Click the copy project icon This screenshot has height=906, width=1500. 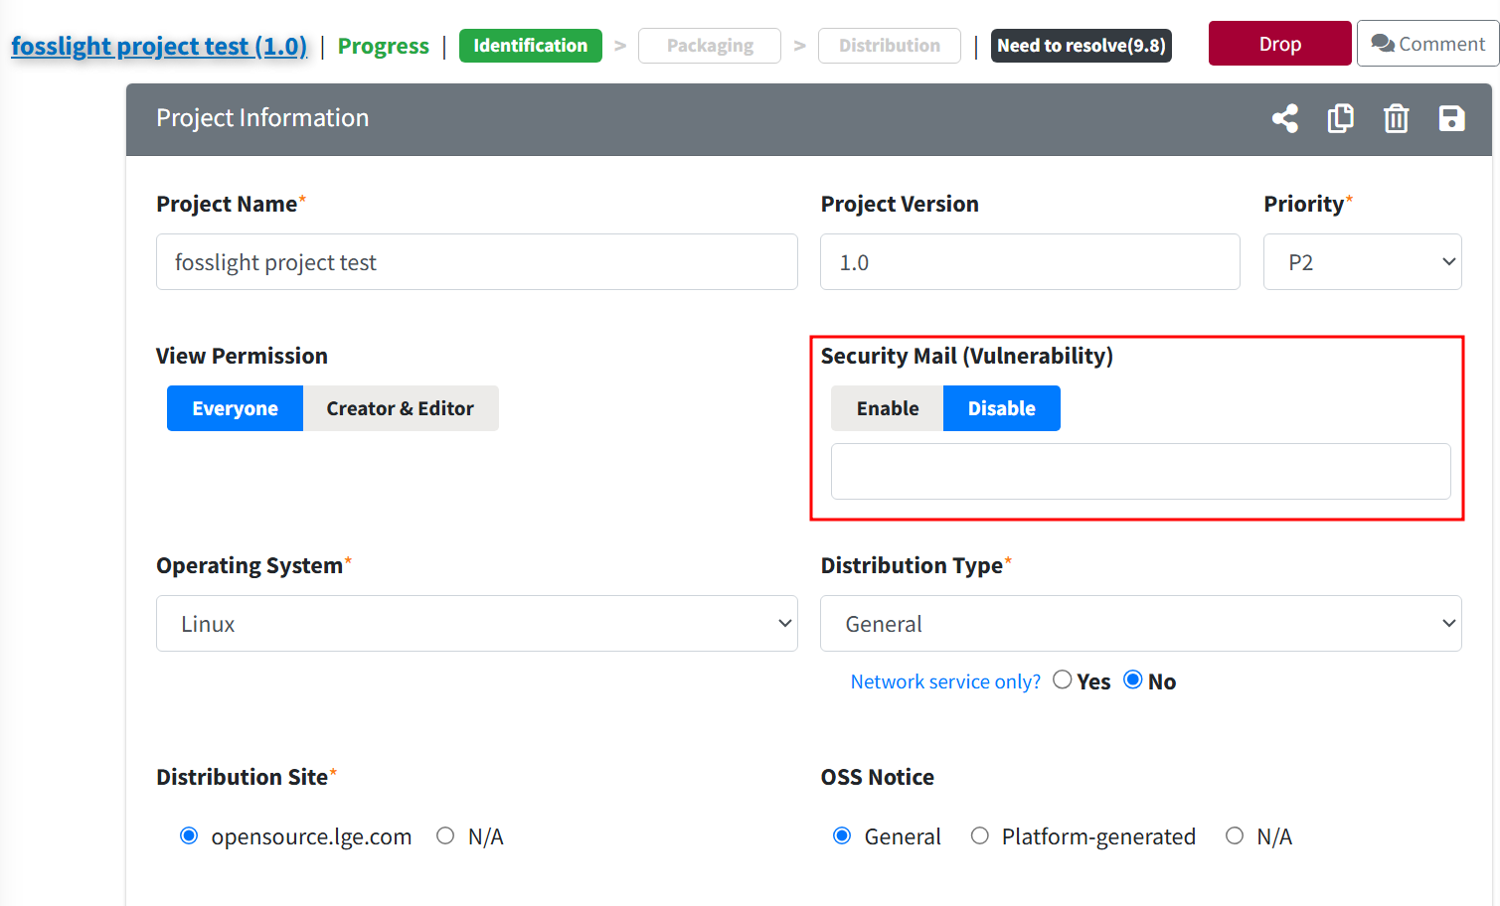pos(1340,119)
